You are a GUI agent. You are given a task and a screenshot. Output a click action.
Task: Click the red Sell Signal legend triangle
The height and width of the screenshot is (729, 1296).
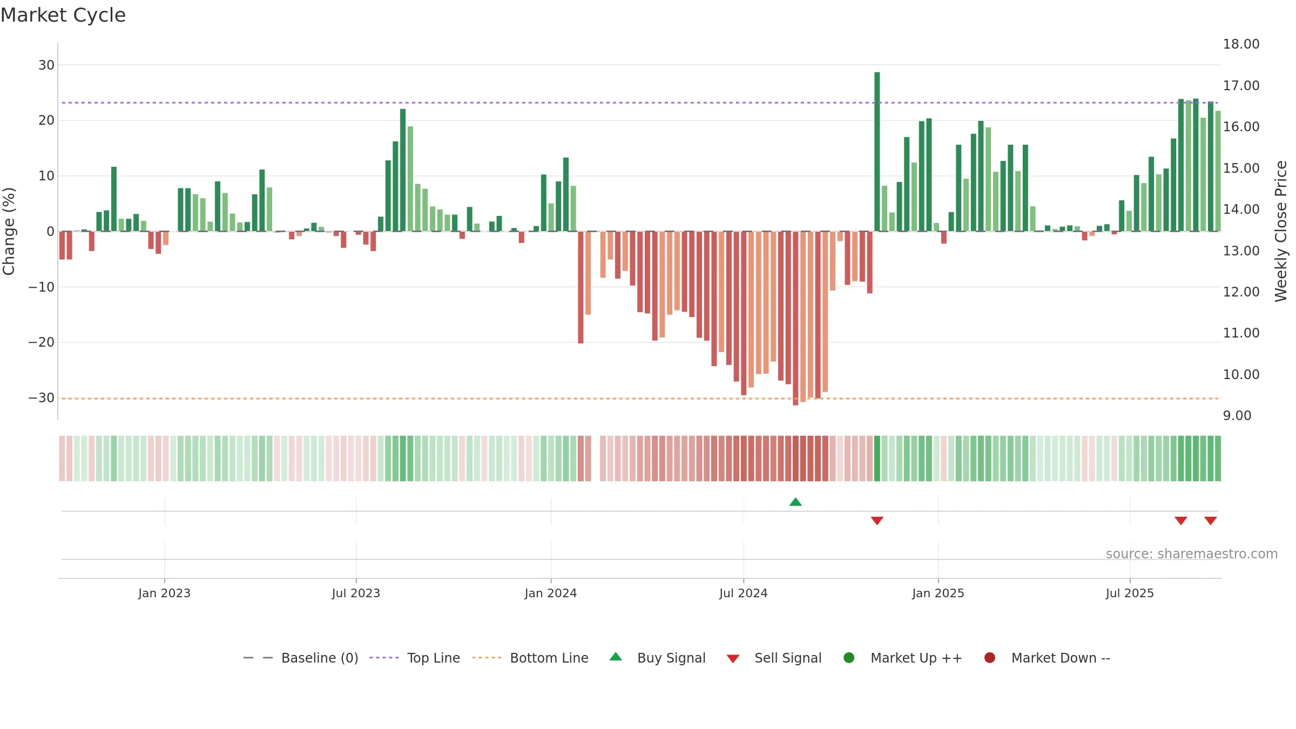pos(733,659)
